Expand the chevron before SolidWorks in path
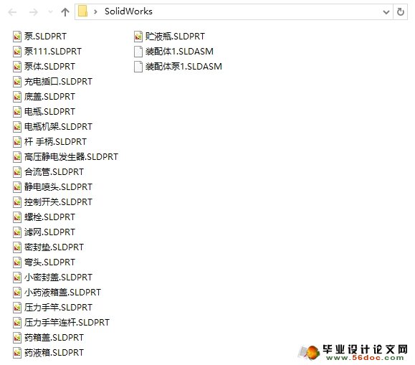415x365 pixels. pyautogui.click(x=95, y=11)
